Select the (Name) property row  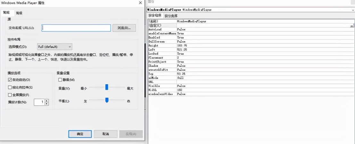click(x=251, y=21)
